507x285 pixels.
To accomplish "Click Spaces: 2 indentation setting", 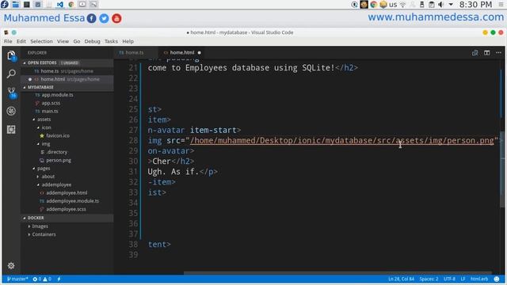I will (x=429, y=279).
